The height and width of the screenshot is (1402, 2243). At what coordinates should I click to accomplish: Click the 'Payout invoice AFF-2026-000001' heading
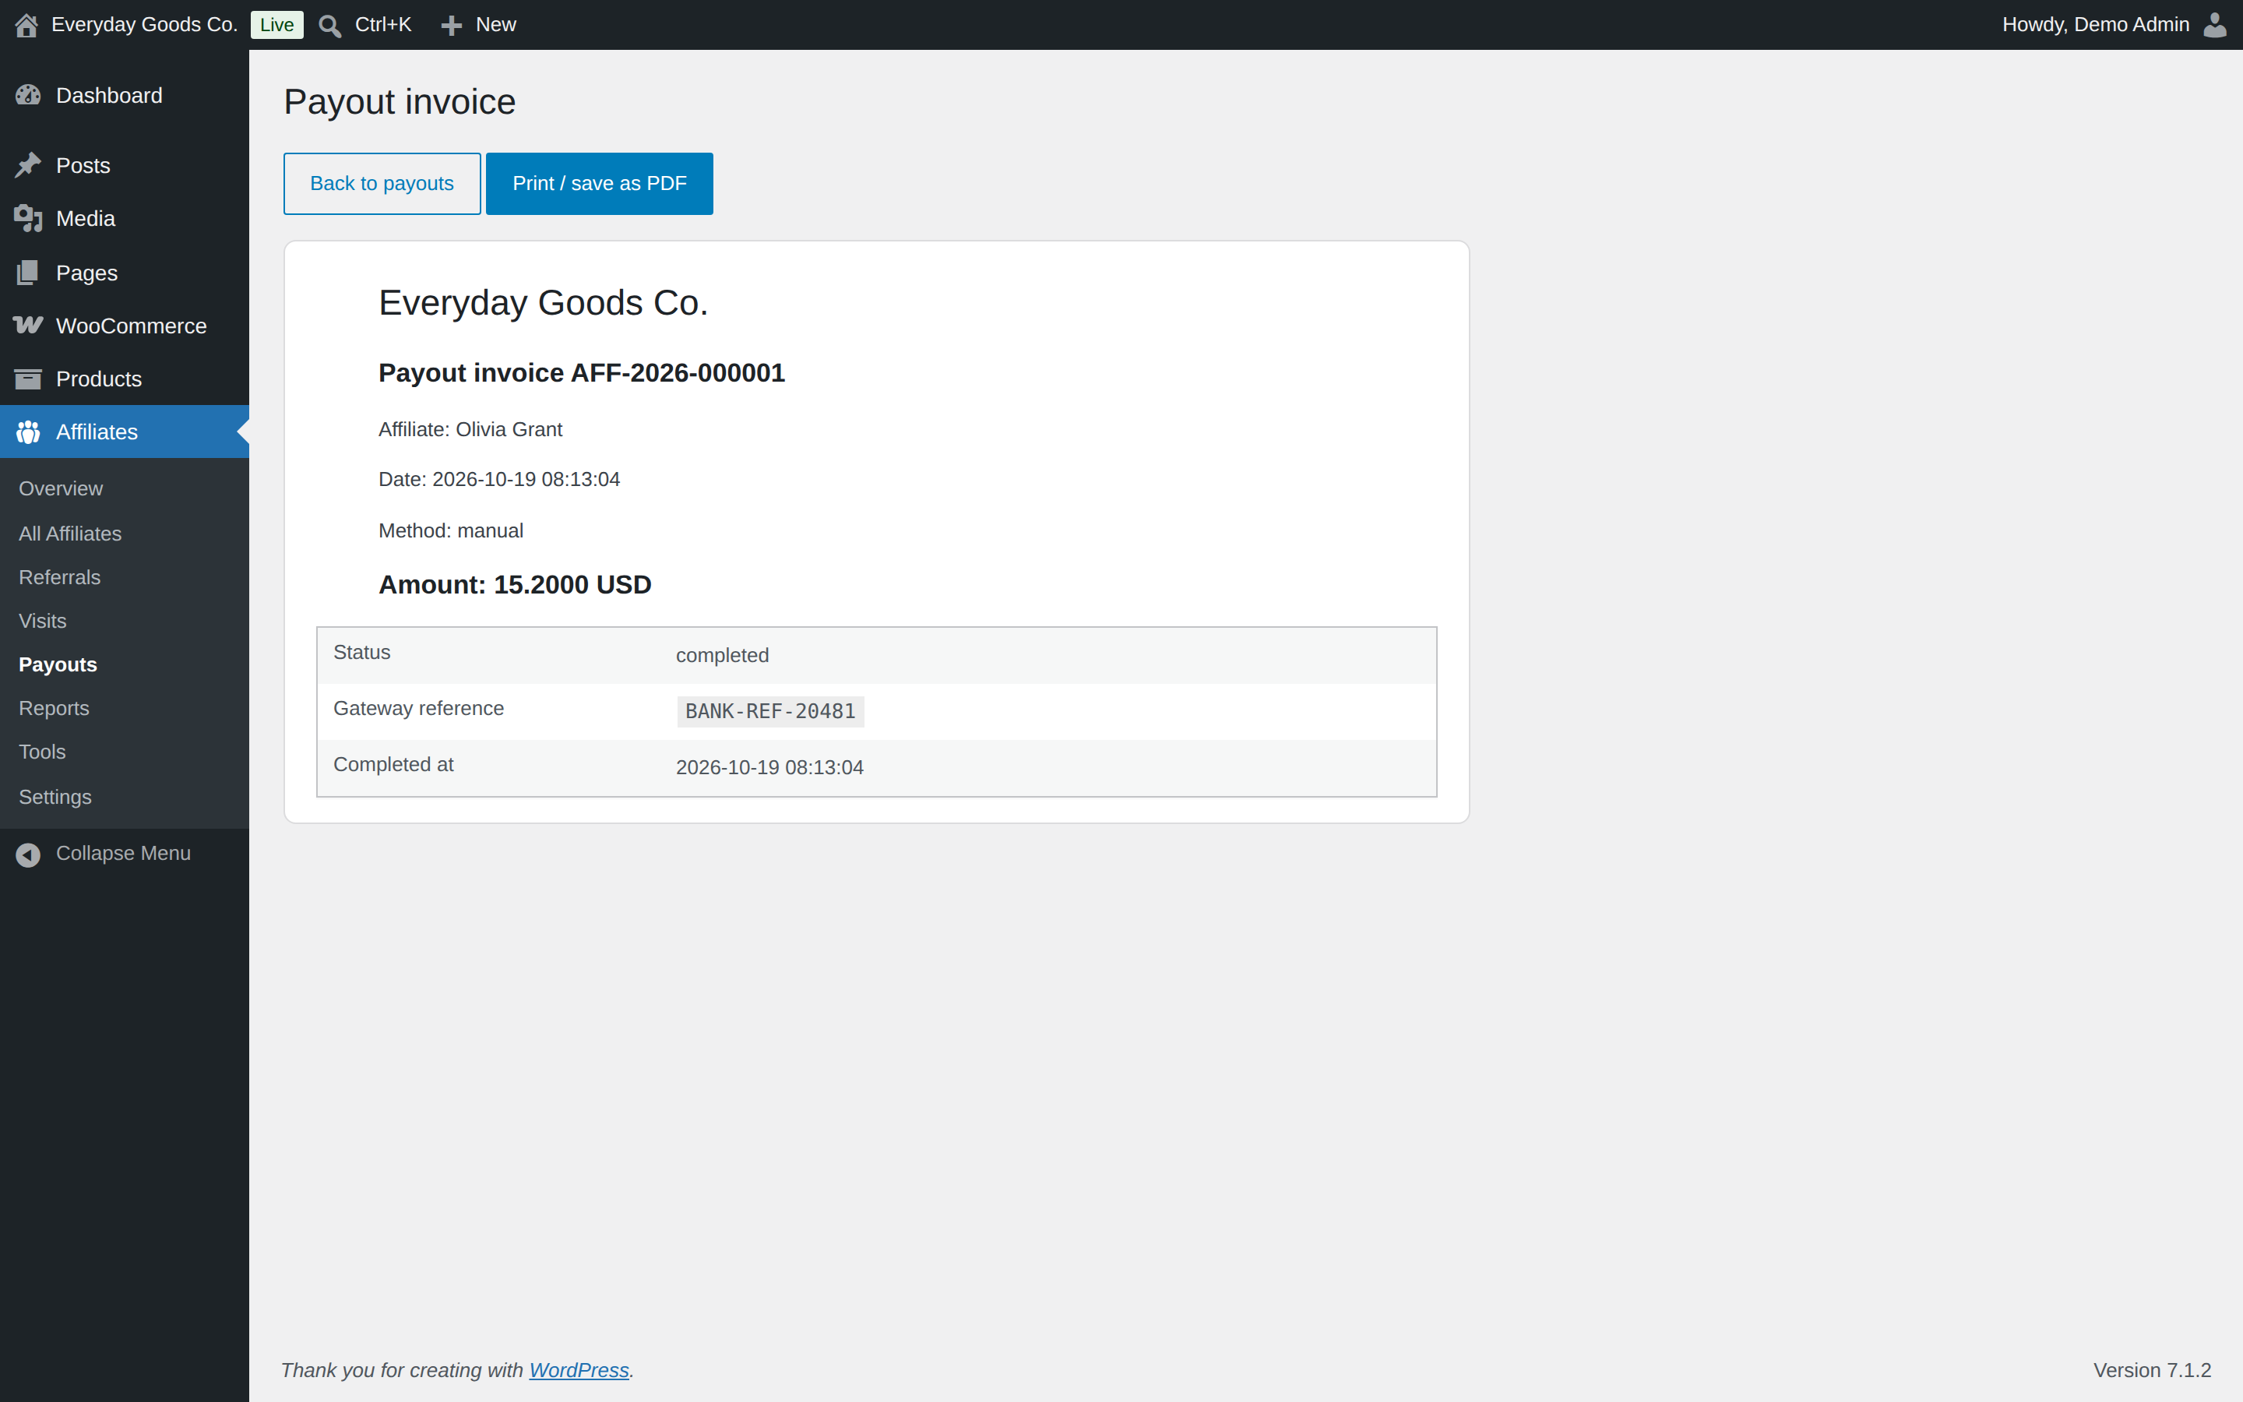point(581,373)
